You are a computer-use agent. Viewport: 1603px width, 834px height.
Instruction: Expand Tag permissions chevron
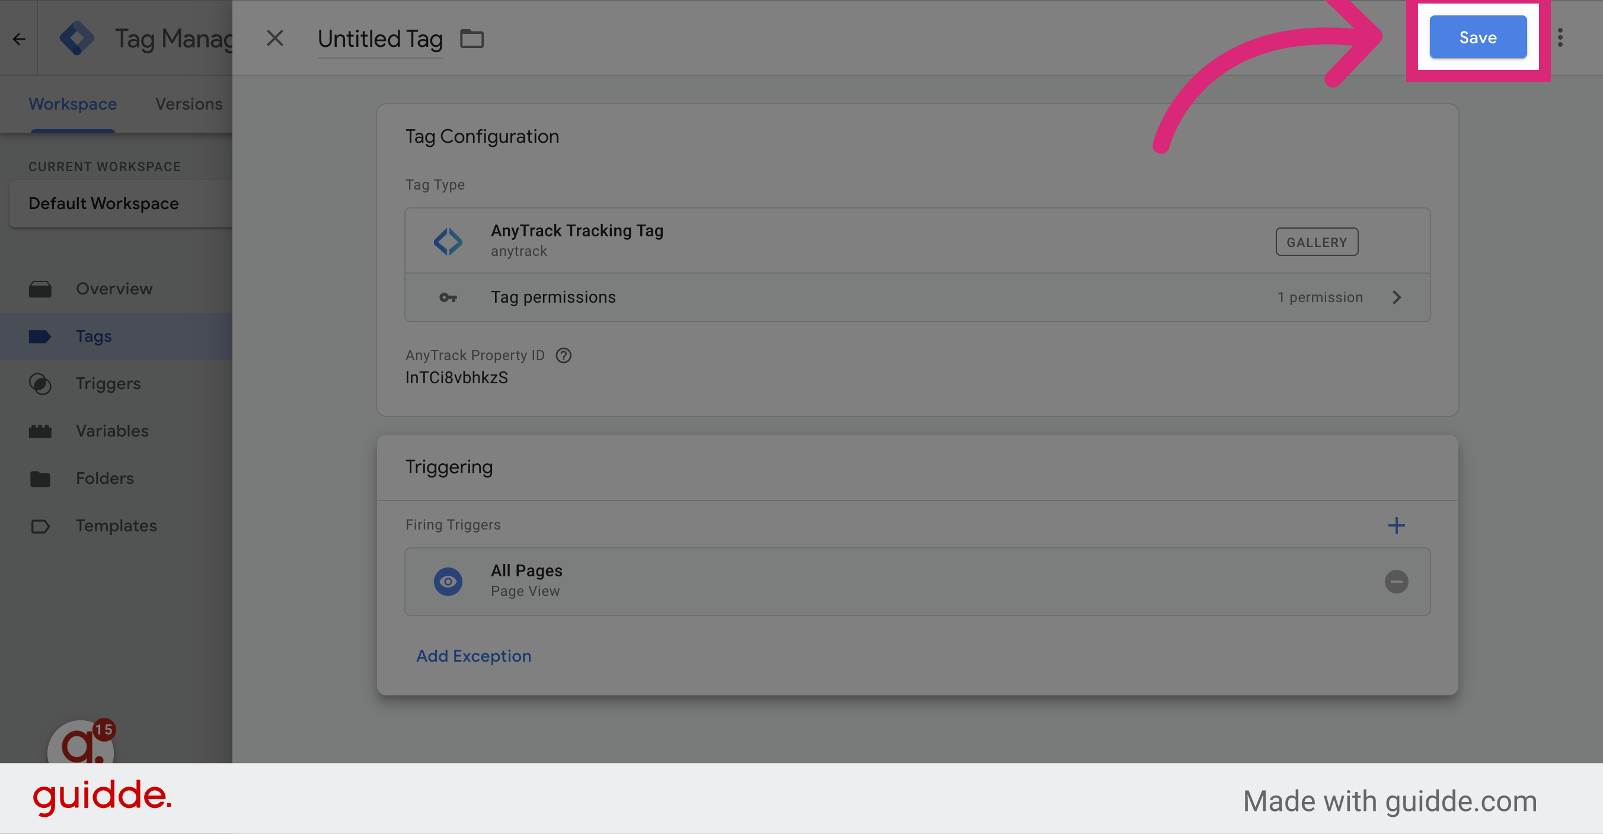1397,297
